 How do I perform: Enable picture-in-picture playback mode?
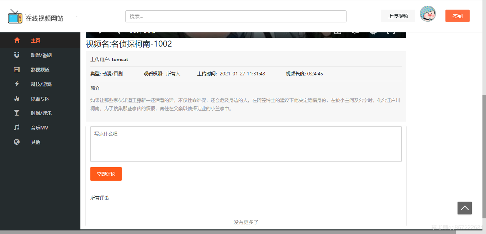(338, 32)
